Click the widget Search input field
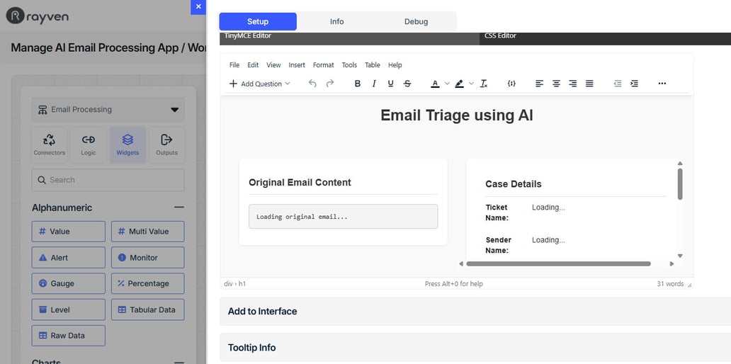Image resolution: width=731 pixels, height=364 pixels. pyautogui.click(x=108, y=180)
